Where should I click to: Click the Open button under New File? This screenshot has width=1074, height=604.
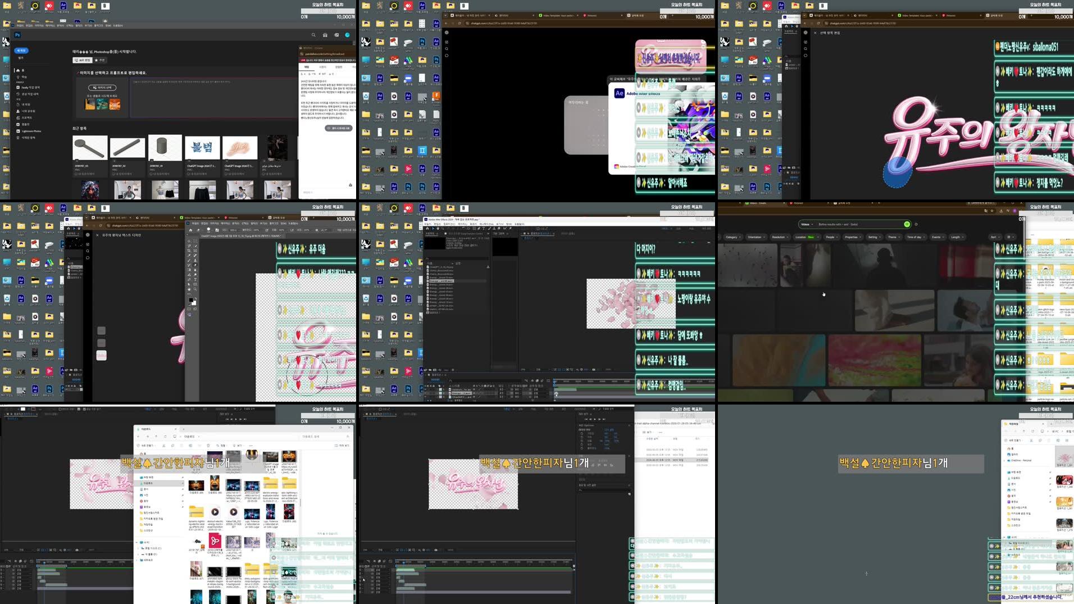coord(21,58)
